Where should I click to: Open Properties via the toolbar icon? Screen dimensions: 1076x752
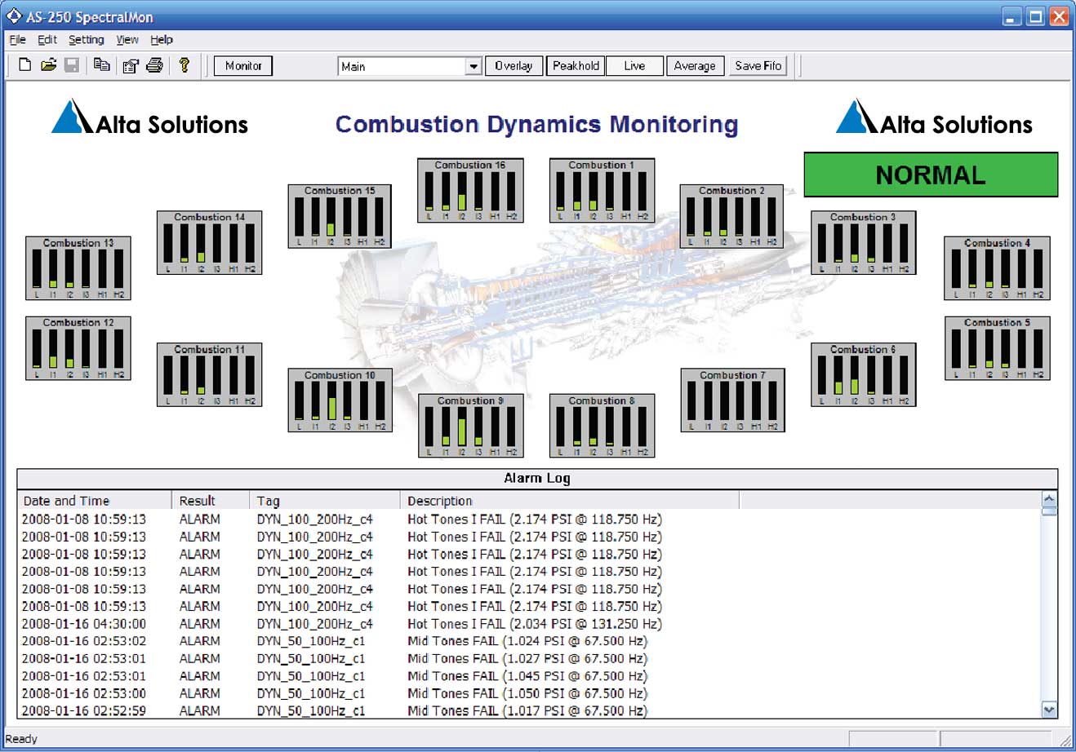click(130, 65)
